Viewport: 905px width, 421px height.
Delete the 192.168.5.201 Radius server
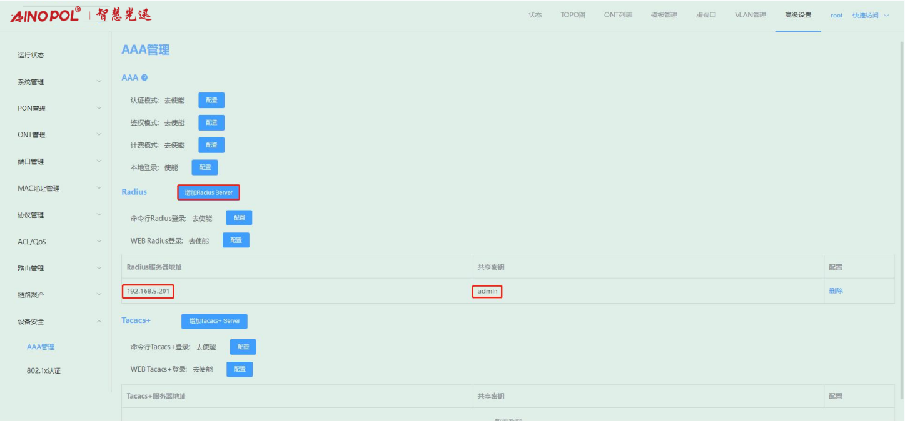836,290
